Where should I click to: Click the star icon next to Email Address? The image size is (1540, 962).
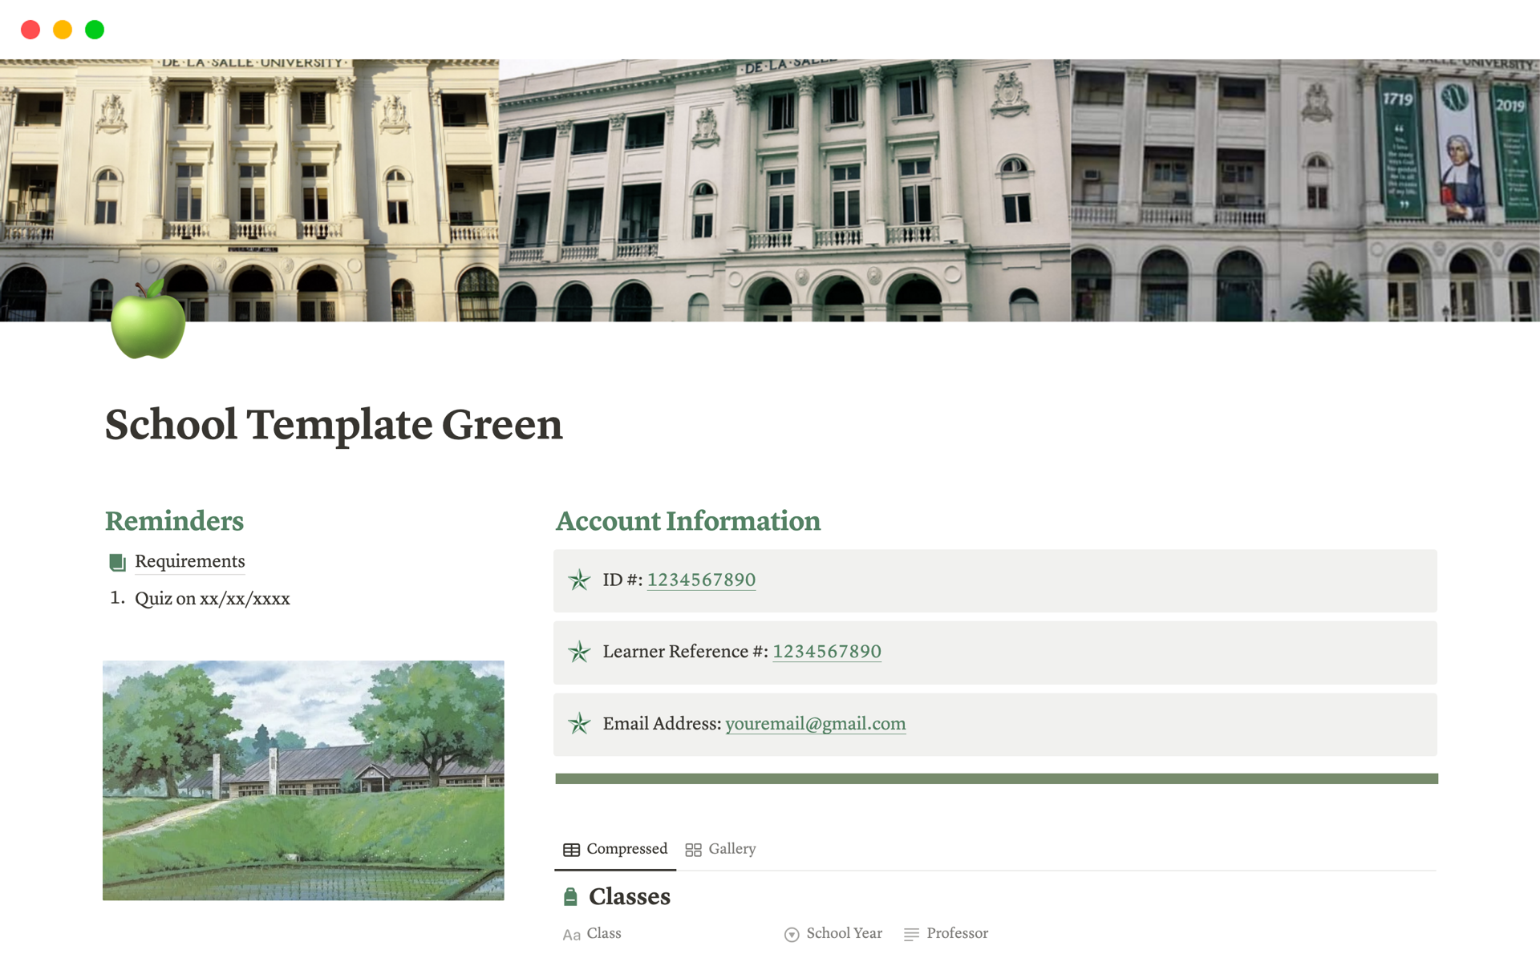[577, 722]
